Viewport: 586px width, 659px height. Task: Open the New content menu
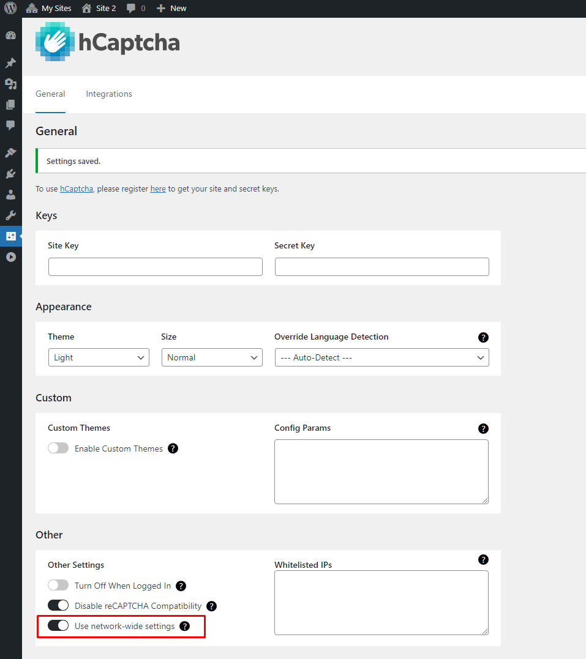tap(171, 9)
